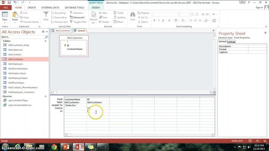Click the Totals sigma button

[119, 13]
